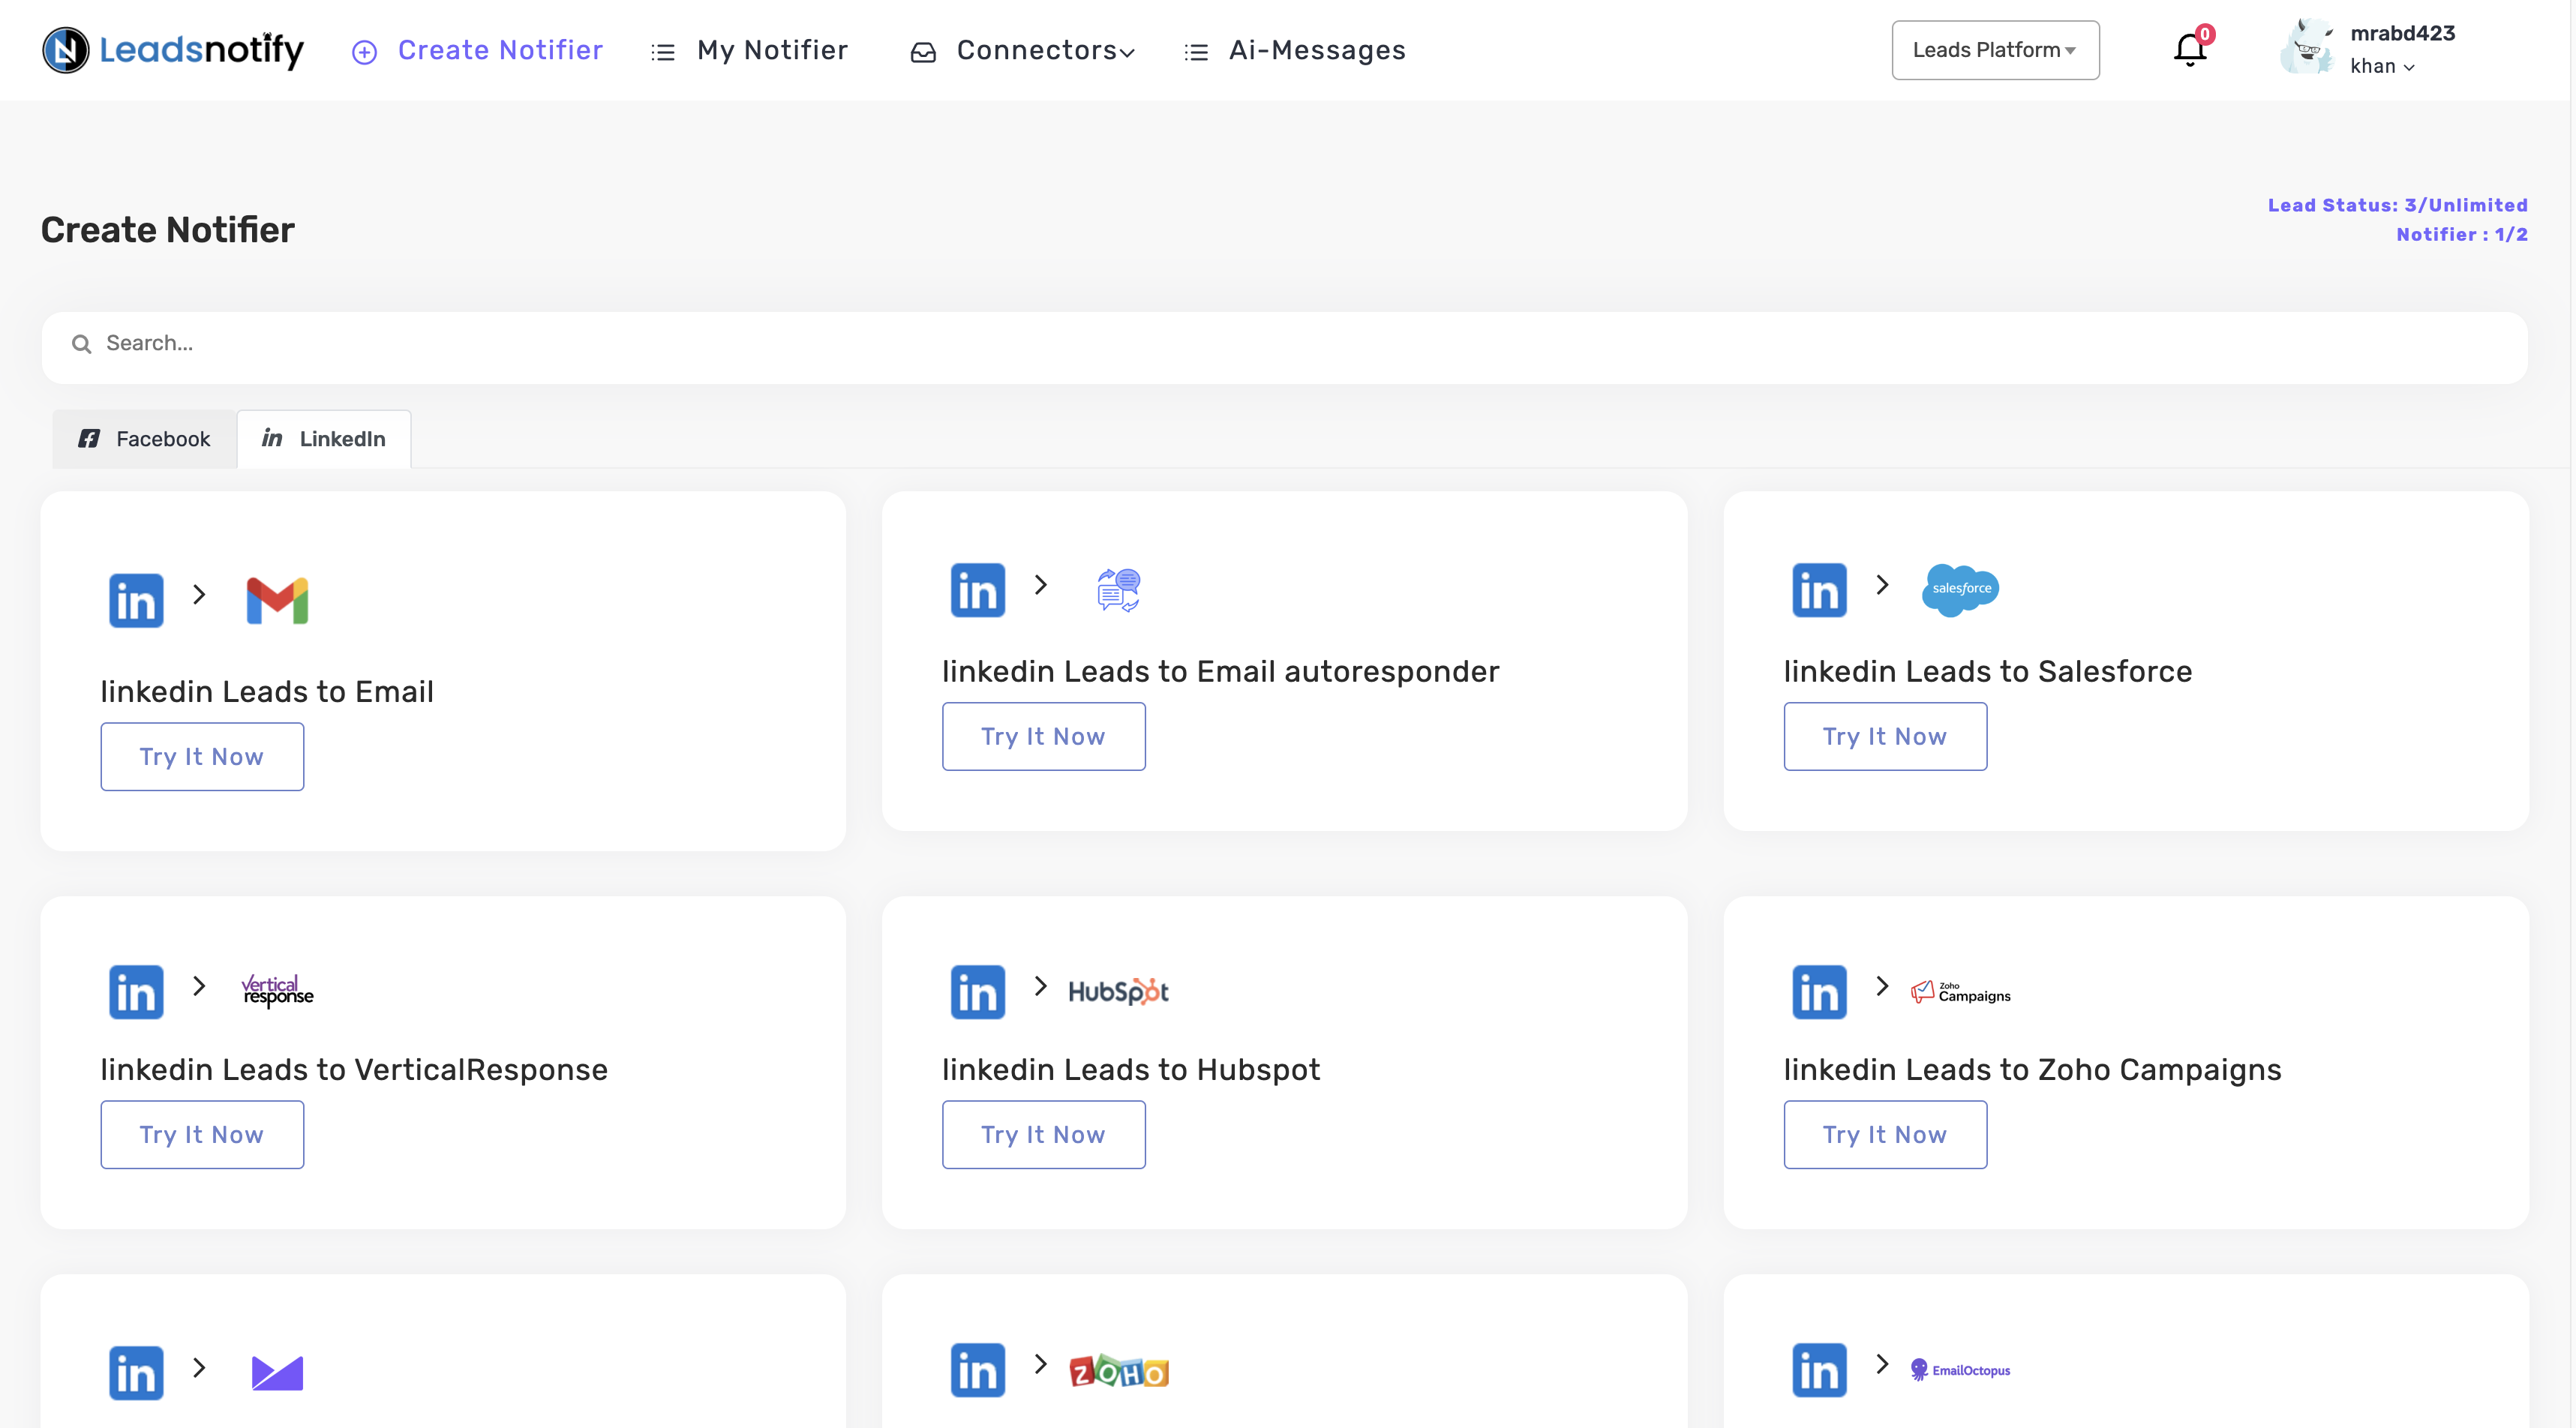The width and height of the screenshot is (2576, 1428).
Task: Click the linkedin Leads to Hubspot title
Action: coord(1131,1069)
